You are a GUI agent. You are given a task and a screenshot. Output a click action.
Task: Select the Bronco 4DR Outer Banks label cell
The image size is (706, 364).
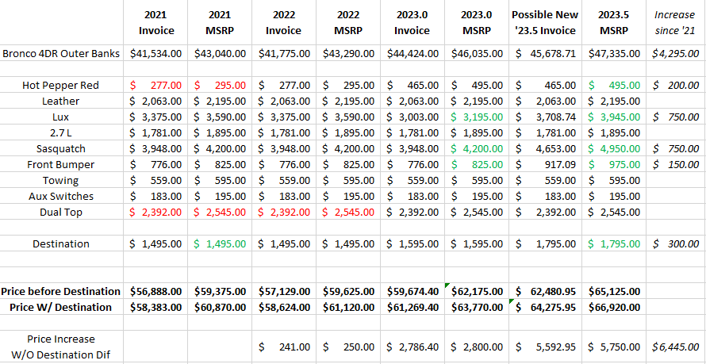[x=62, y=54]
